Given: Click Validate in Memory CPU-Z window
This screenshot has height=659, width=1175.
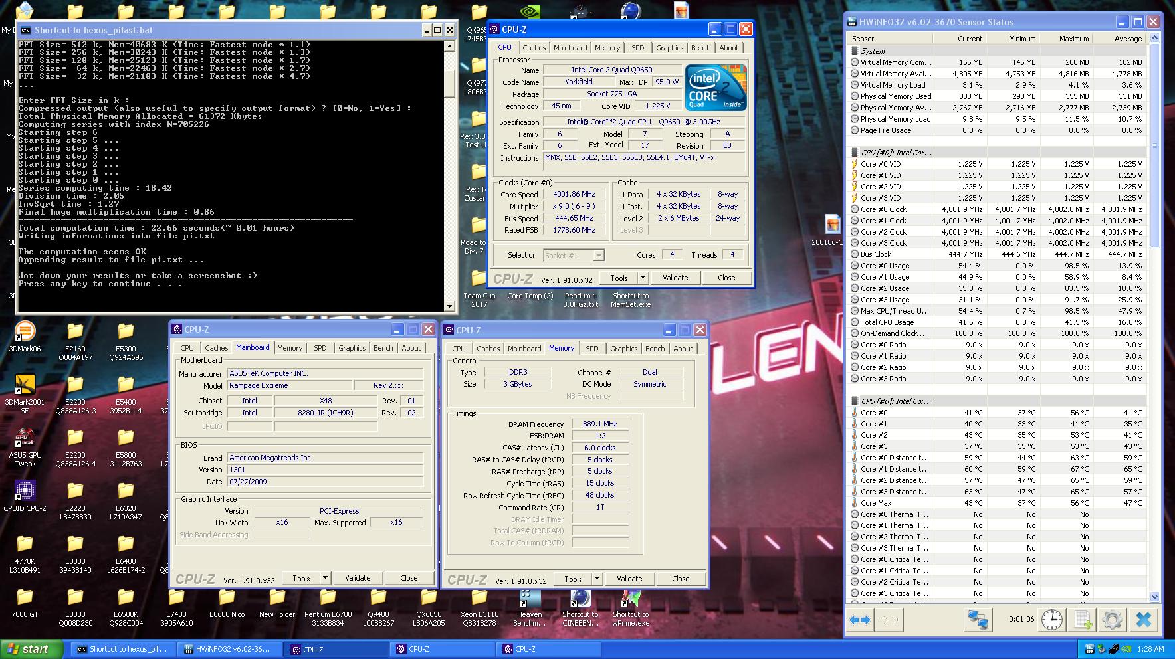Looking at the screenshot, I should [629, 579].
